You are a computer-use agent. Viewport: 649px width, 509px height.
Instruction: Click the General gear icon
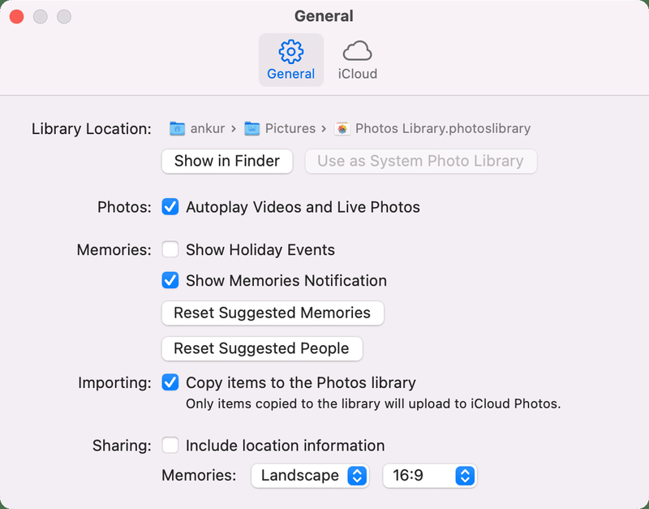coord(291,51)
